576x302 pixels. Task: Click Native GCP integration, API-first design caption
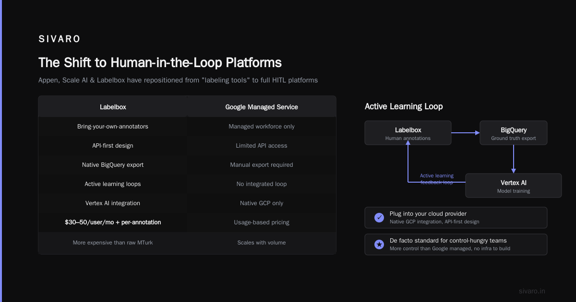coord(434,221)
